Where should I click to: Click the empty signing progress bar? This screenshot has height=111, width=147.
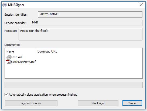tap(74, 85)
